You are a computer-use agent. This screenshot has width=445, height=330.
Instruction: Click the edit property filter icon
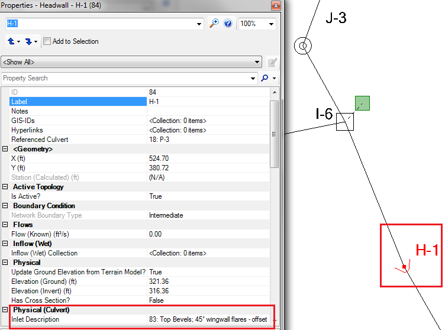273,62
